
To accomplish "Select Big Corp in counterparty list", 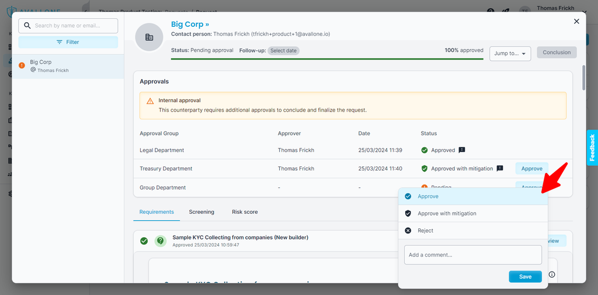I will [68, 67].
